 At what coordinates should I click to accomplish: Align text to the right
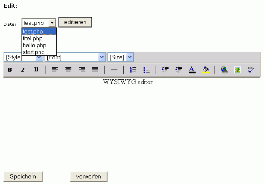[82, 70]
